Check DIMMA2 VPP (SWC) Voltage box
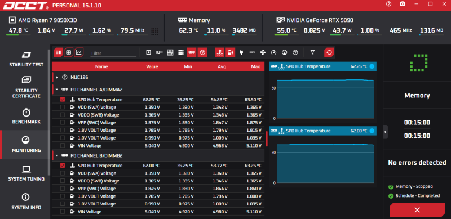Viewport: 451px width, 219px height. pyautogui.click(x=63, y=123)
